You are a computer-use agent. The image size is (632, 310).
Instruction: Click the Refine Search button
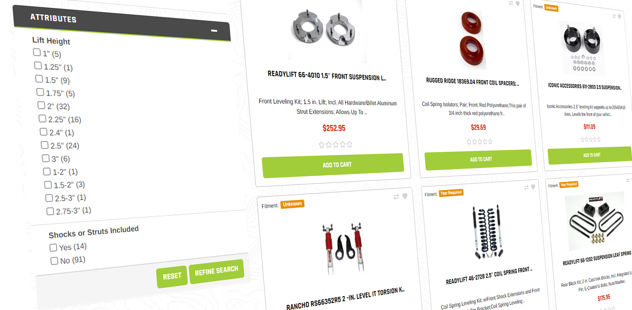tap(217, 271)
